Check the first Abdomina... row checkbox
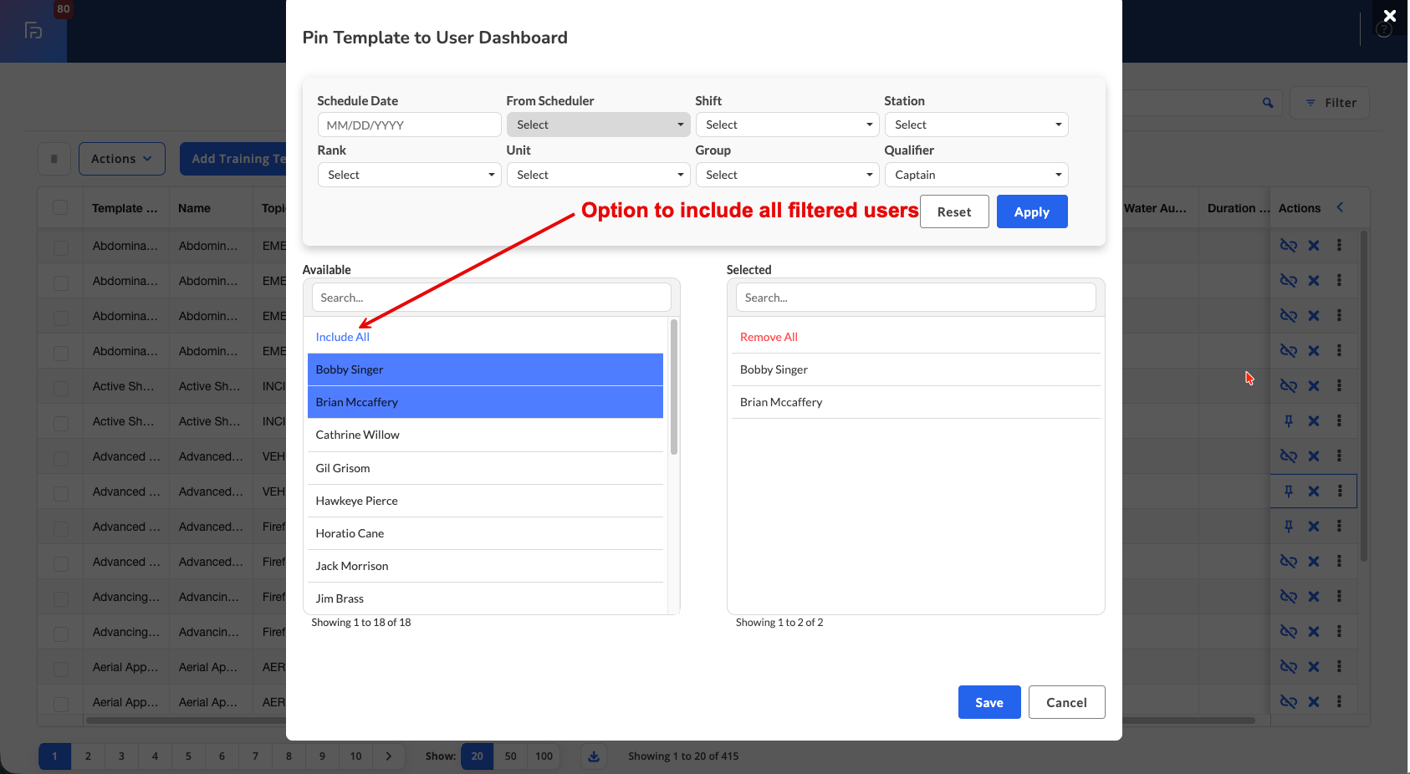 pyautogui.click(x=61, y=247)
